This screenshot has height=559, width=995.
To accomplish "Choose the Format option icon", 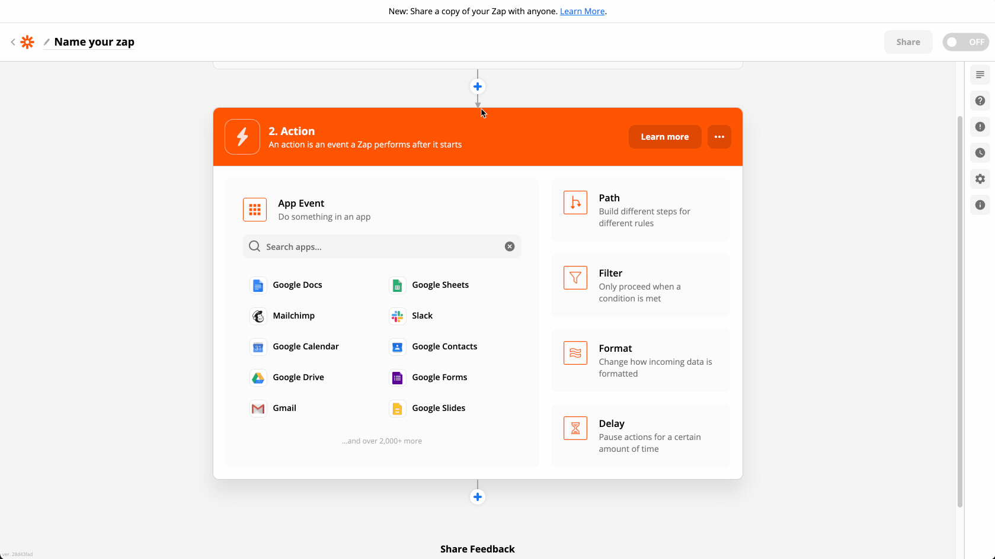I will [575, 353].
